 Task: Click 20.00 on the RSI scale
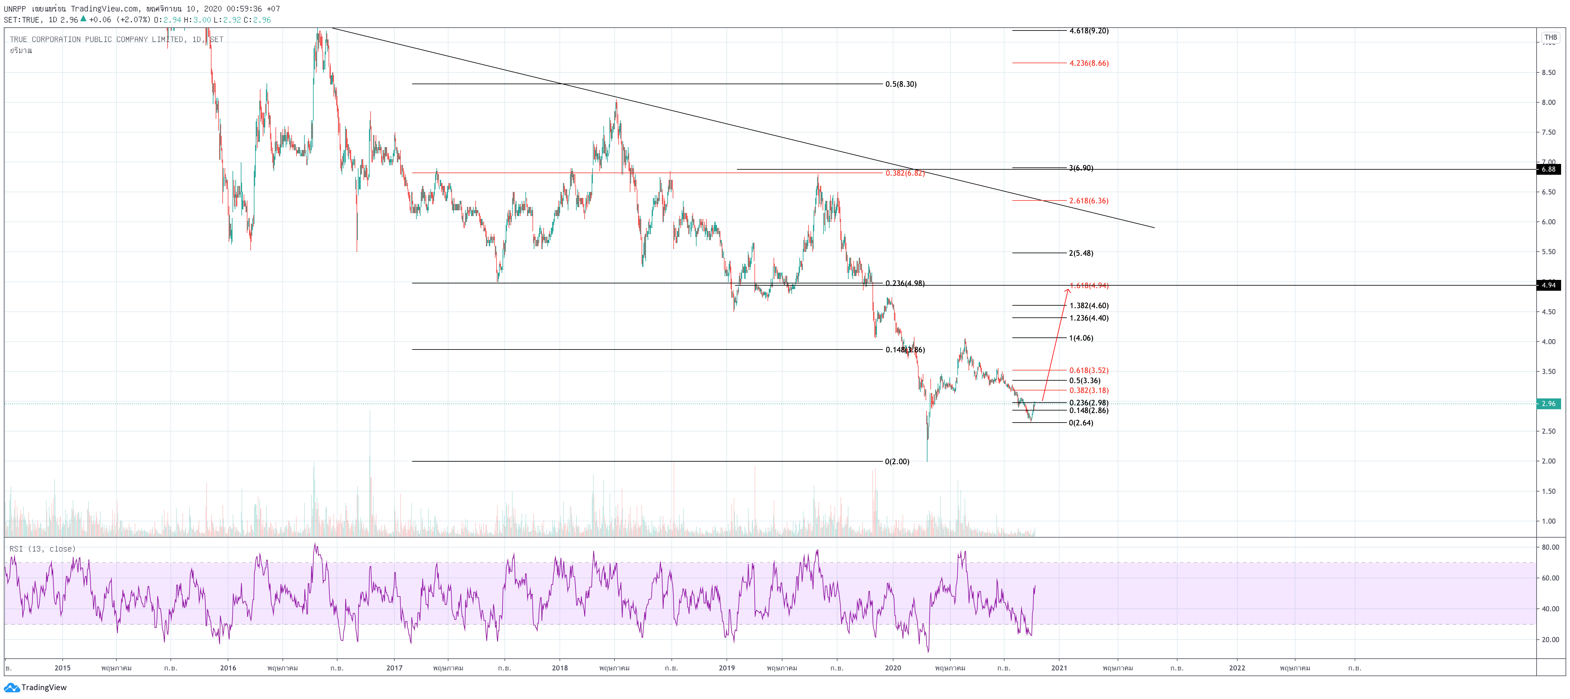coord(1551,640)
